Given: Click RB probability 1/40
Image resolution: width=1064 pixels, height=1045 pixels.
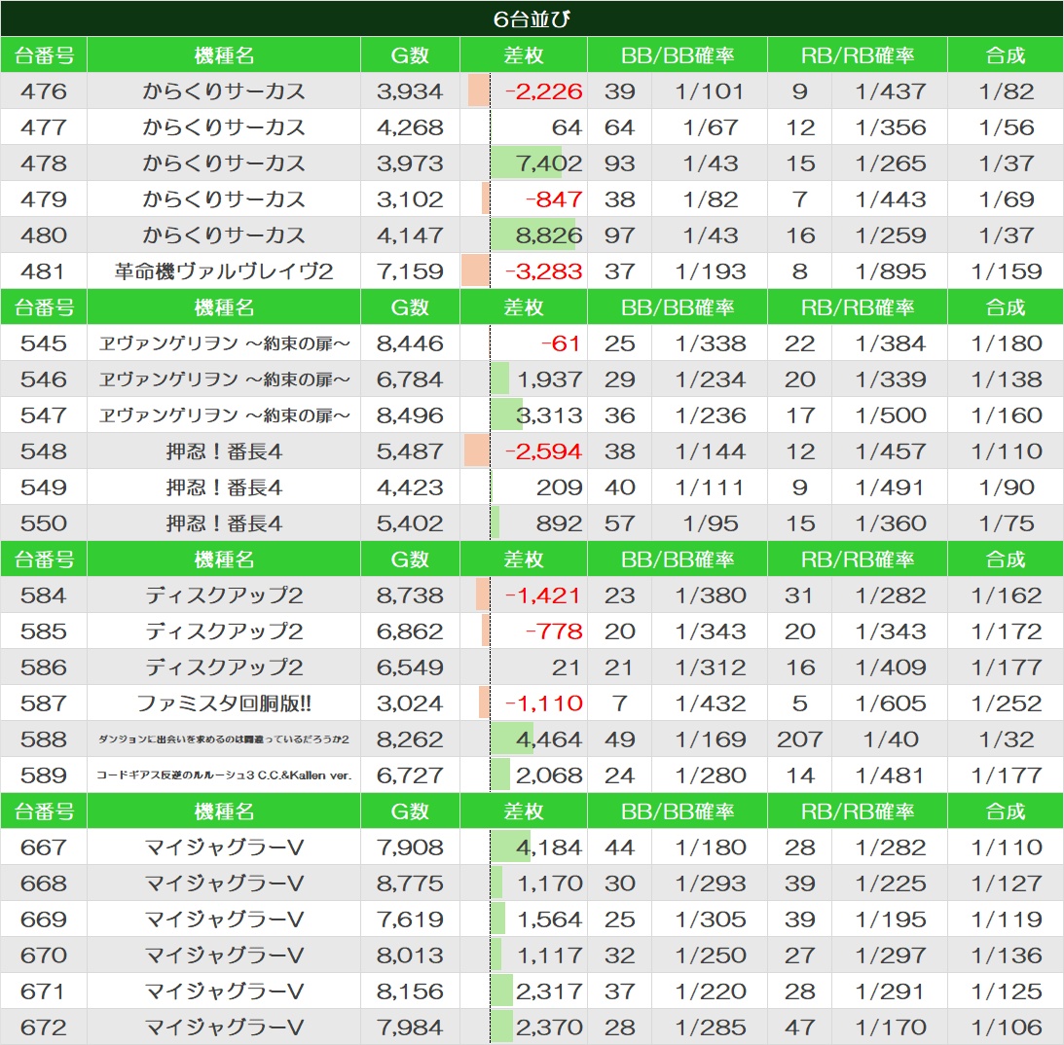Looking at the screenshot, I should click(891, 739).
